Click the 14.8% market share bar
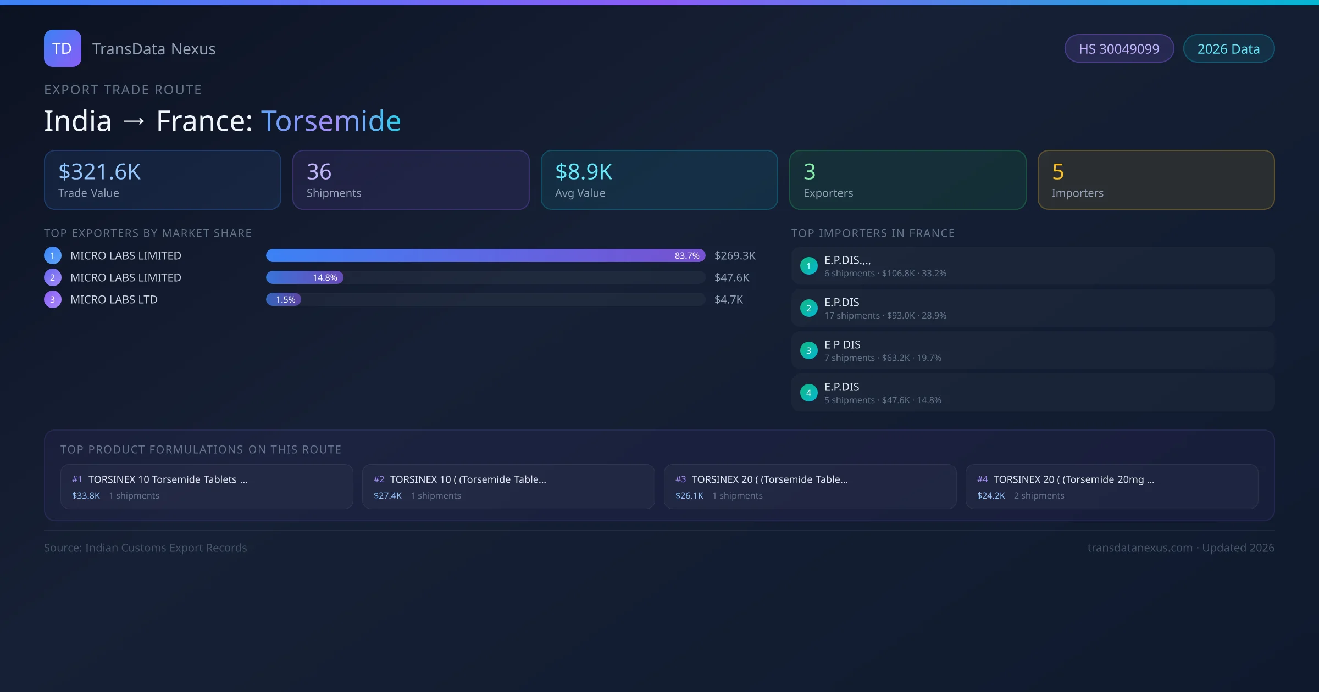Viewport: 1319px width, 692px height. pos(305,277)
